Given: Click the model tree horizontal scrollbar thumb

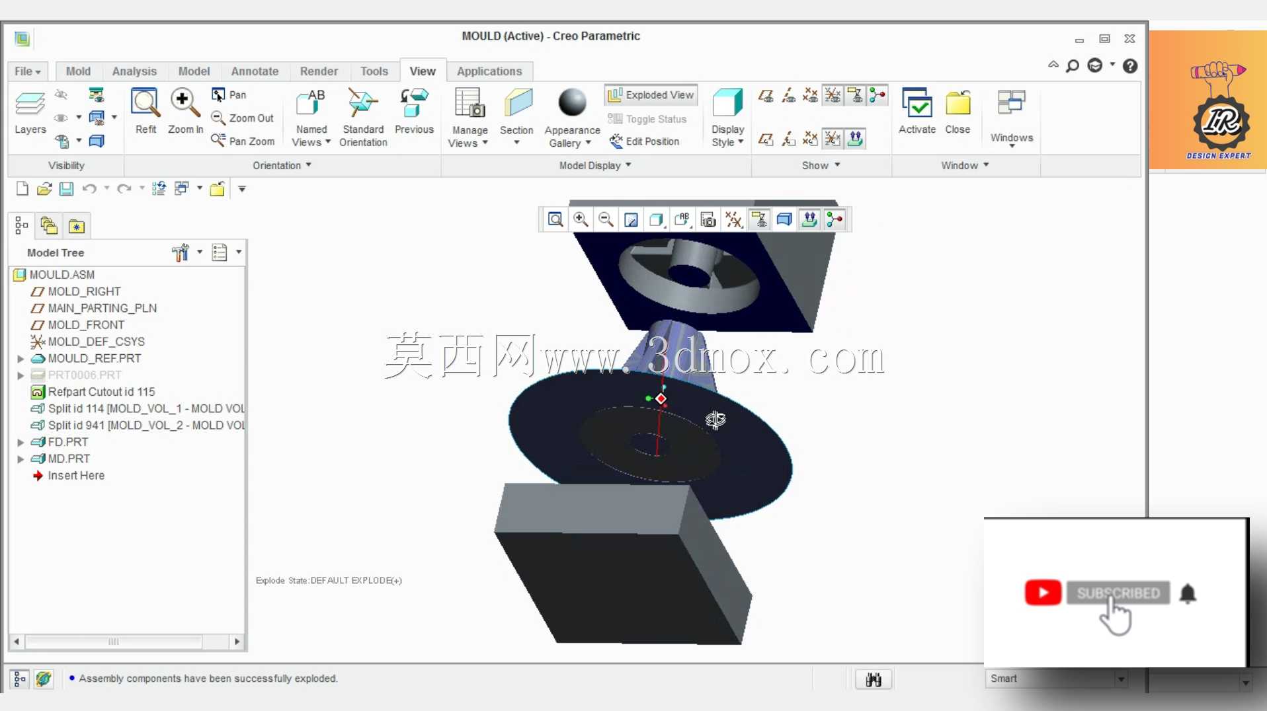Looking at the screenshot, I should pyautogui.click(x=114, y=642).
